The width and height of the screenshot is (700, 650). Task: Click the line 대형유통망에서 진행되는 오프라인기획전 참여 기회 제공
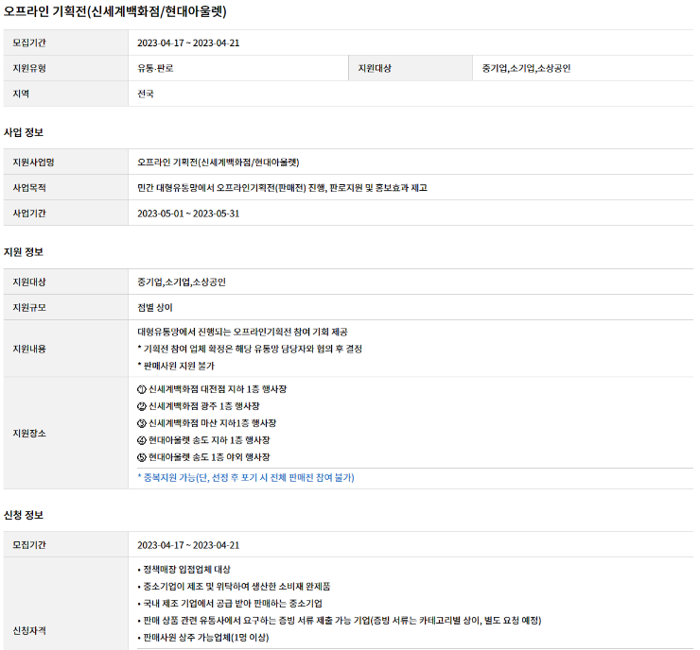pyautogui.click(x=242, y=332)
